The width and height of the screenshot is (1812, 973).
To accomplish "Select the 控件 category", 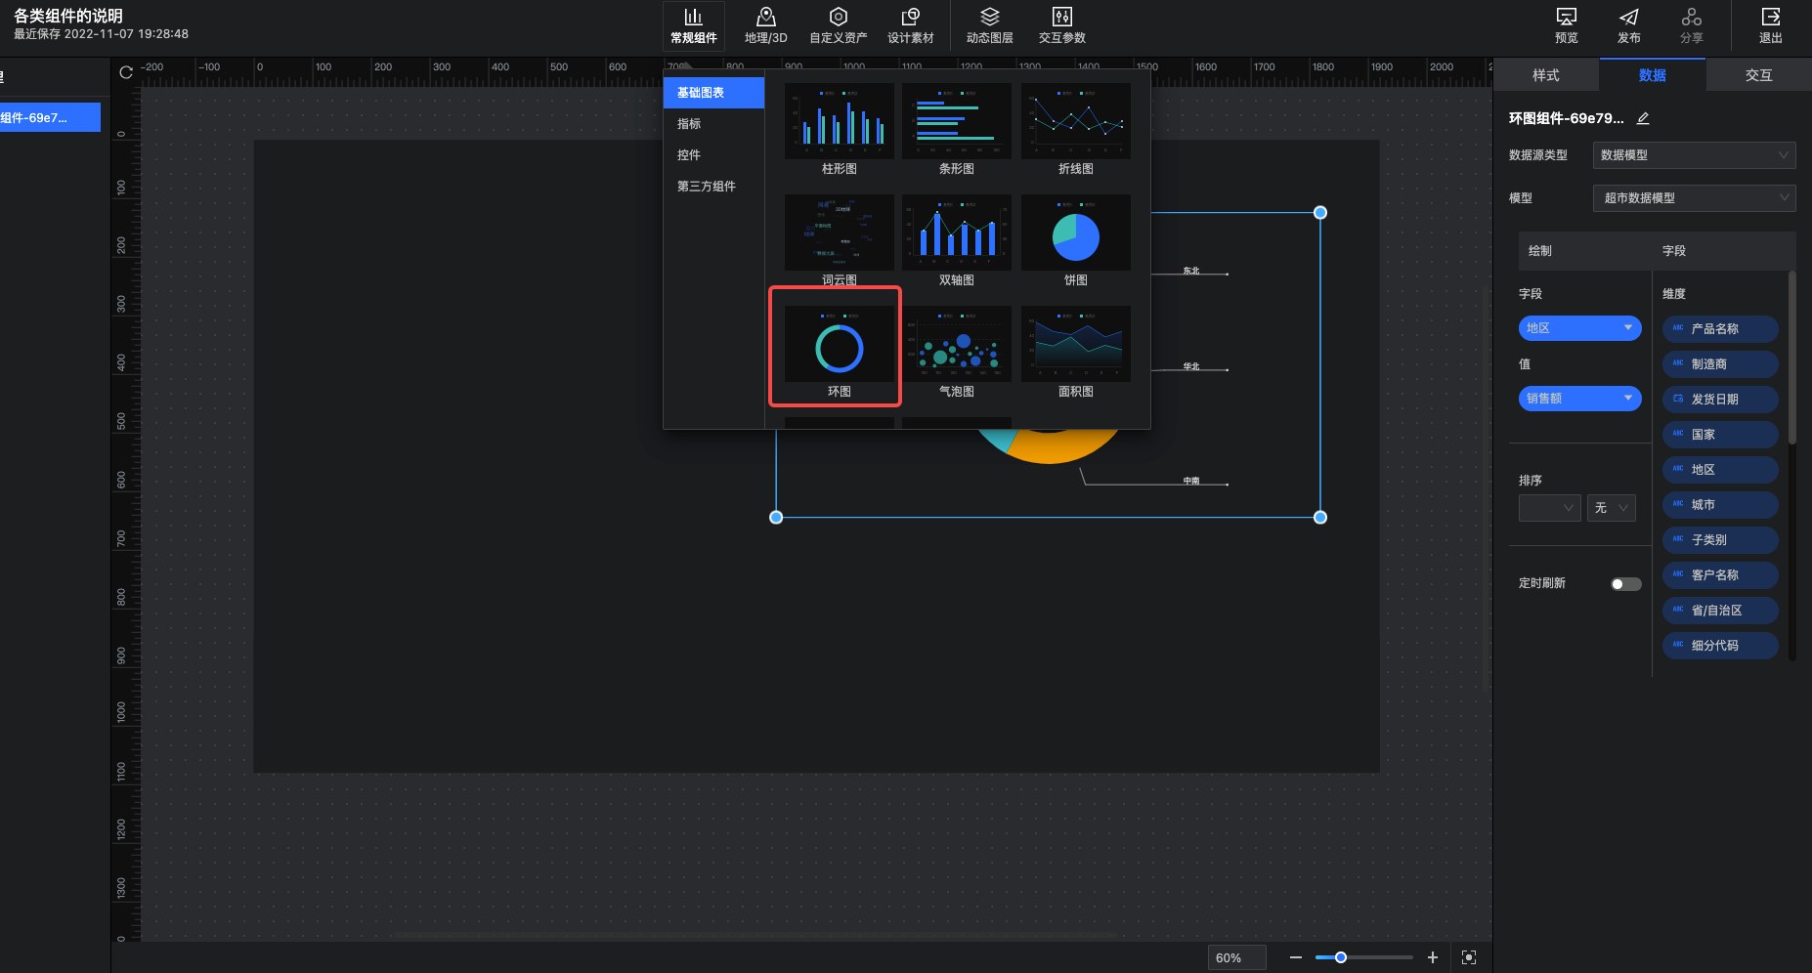I will [713, 155].
